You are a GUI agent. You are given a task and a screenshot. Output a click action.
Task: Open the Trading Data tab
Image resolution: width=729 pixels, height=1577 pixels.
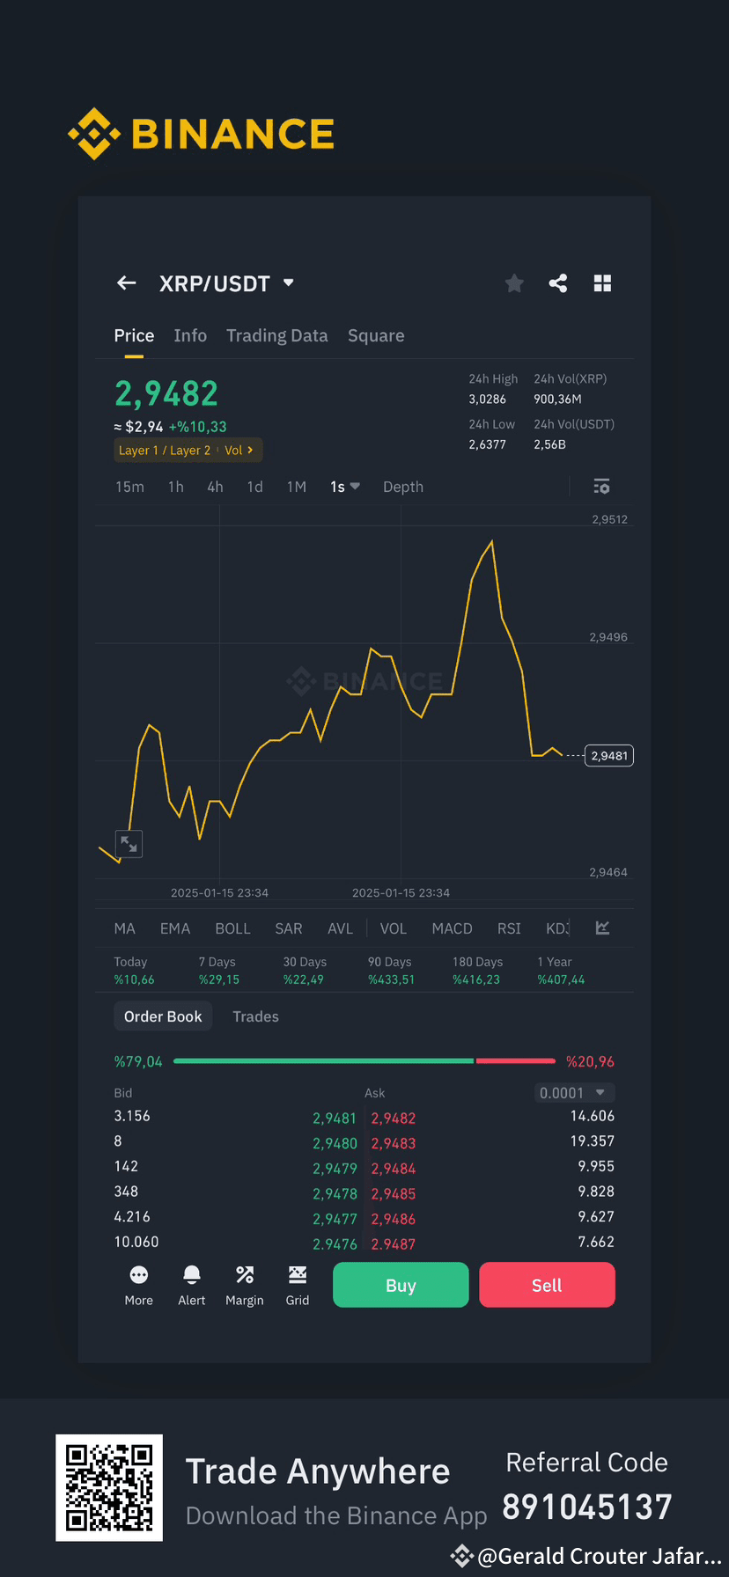pyautogui.click(x=277, y=335)
